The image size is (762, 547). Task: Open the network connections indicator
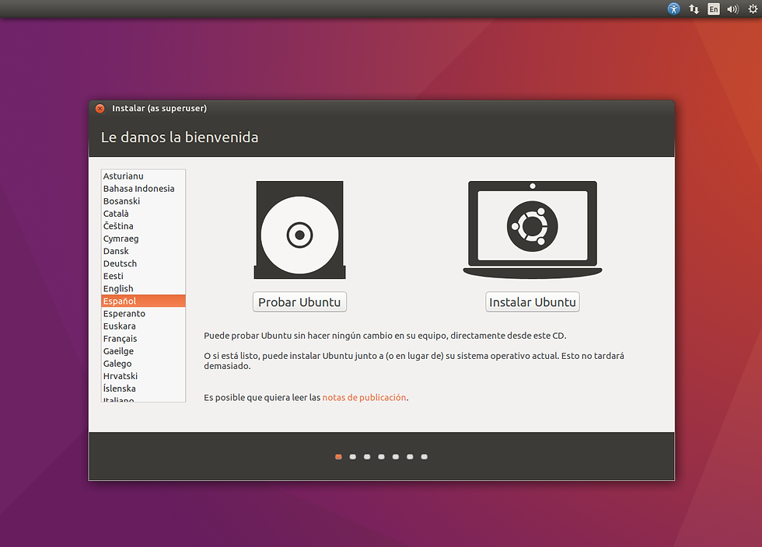(x=694, y=9)
